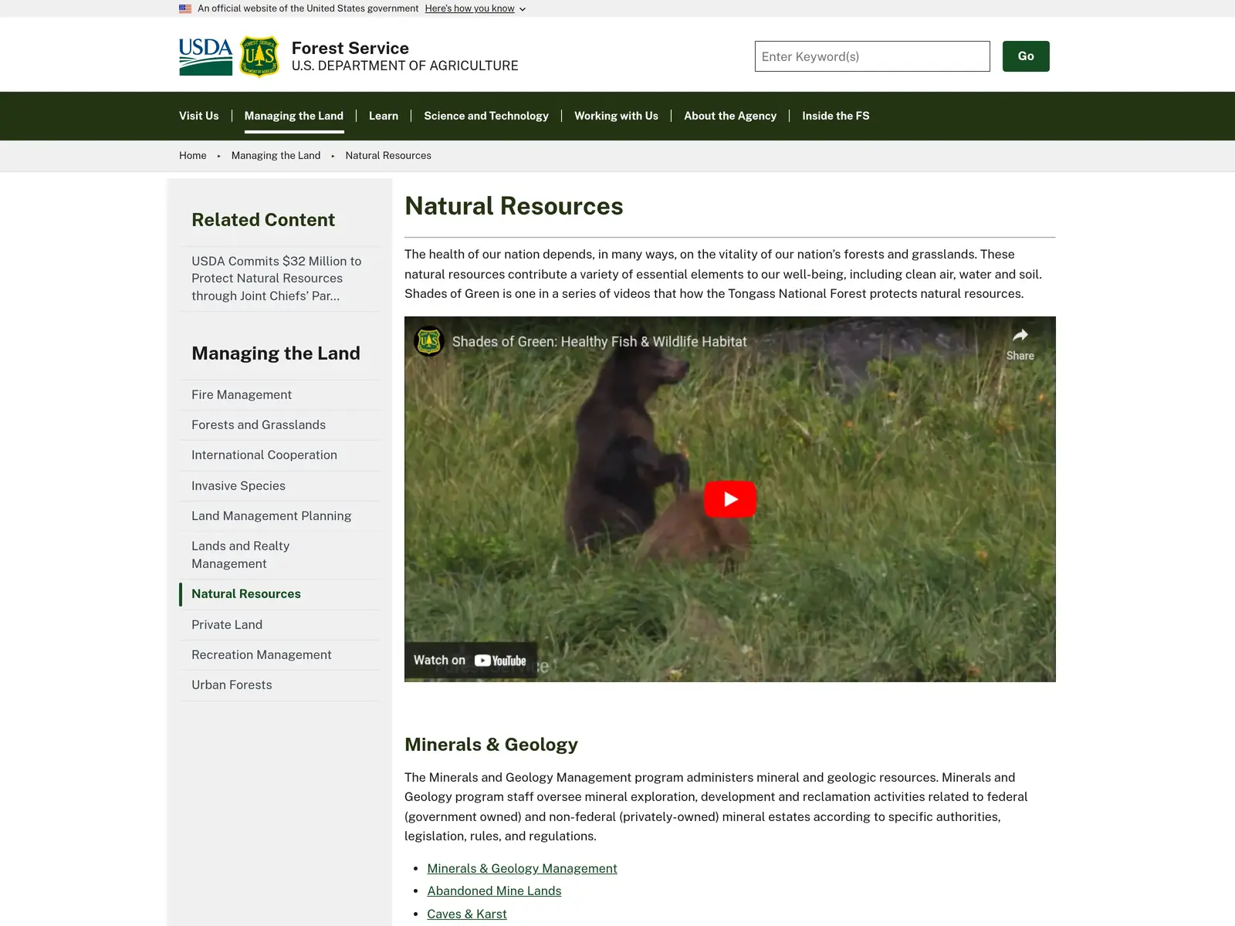Open Minerals & Geology Management link
The height and width of the screenshot is (926, 1235).
(522, 869)
